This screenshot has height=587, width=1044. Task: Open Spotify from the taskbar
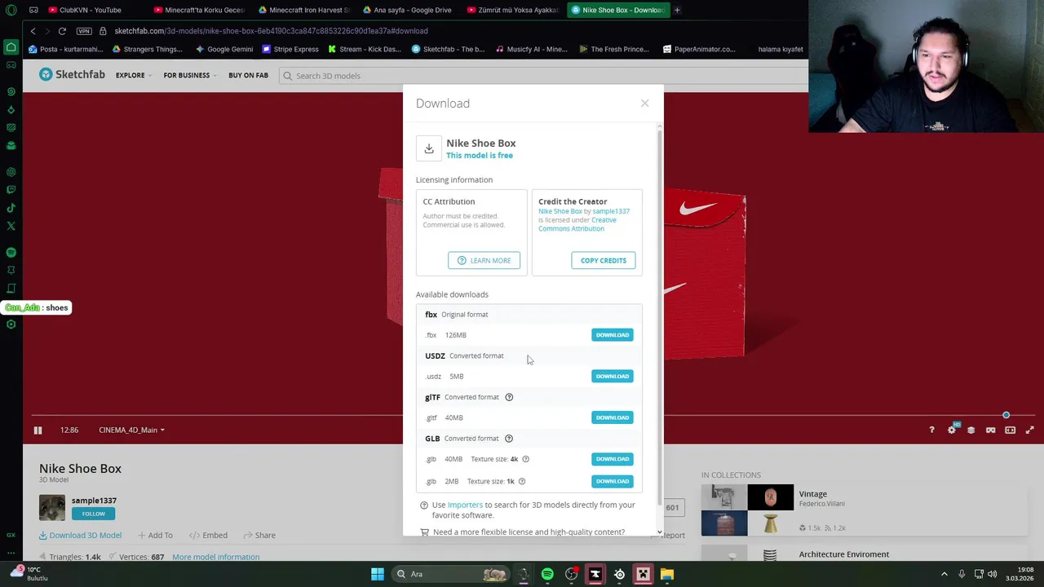547,574
